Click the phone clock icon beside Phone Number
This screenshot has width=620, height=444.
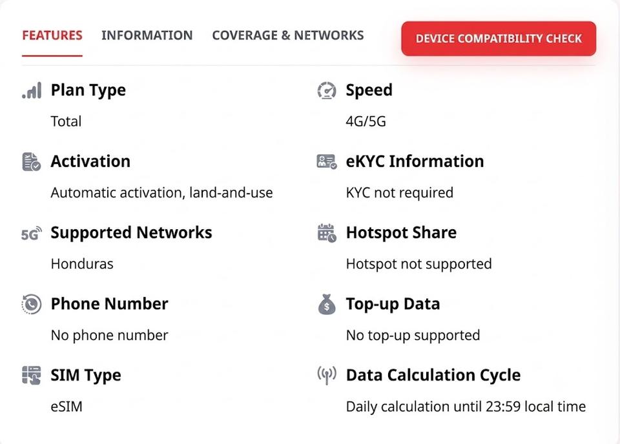[31, 305]
